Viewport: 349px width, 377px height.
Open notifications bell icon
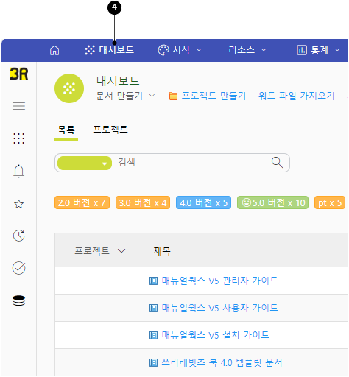pyautogui.click(x=19, y=171)
